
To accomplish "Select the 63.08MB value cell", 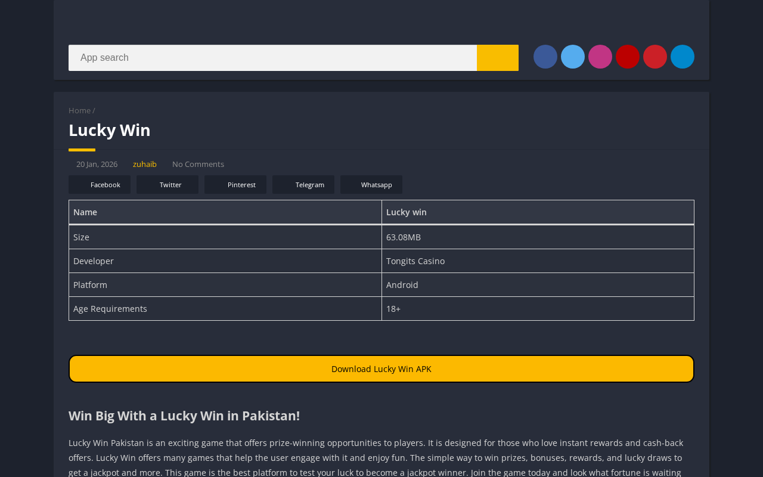I will tap(538, 237).
